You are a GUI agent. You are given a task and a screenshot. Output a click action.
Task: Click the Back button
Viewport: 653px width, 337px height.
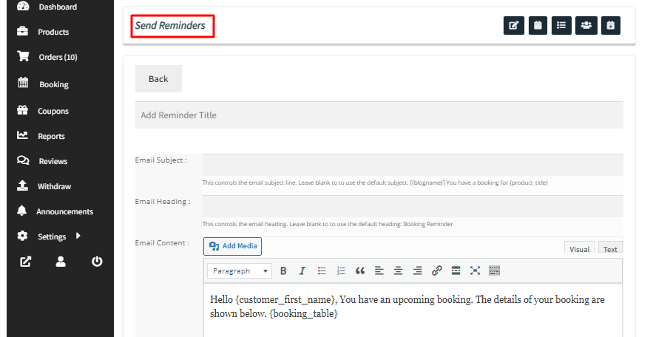(158, 78)
